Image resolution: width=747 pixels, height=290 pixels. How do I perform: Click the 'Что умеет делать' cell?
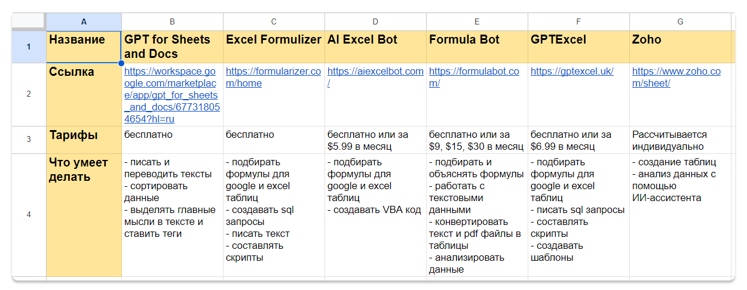point(84,215)
